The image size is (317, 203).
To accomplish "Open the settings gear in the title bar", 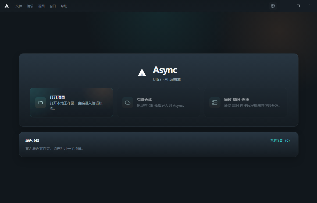I will [273, 6].
